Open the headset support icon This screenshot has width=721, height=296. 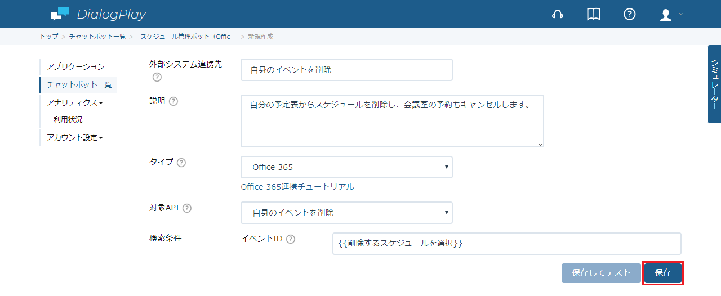[558, 15]
